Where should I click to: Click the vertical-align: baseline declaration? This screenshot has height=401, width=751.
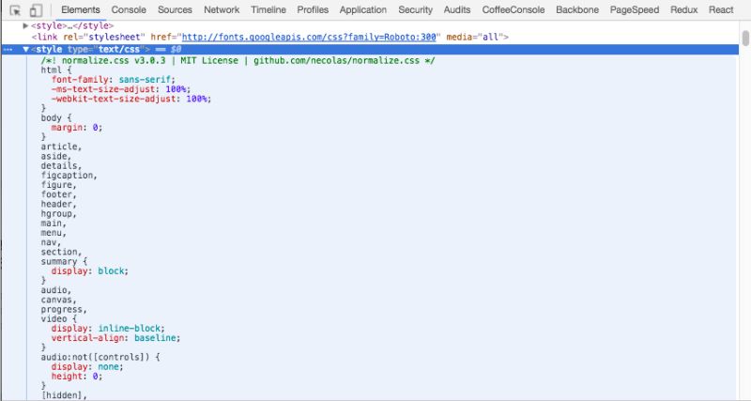coord(115,338)
